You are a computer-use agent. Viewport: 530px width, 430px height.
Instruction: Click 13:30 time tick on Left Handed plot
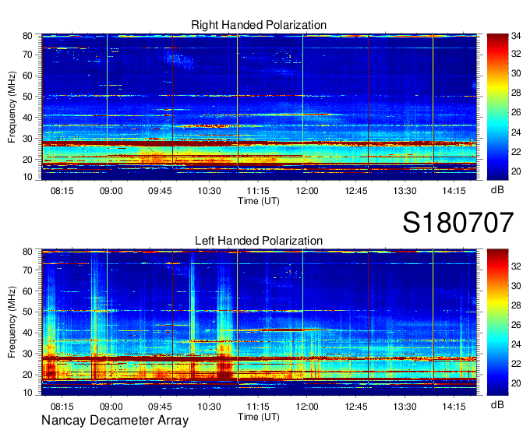pos(405,407)
